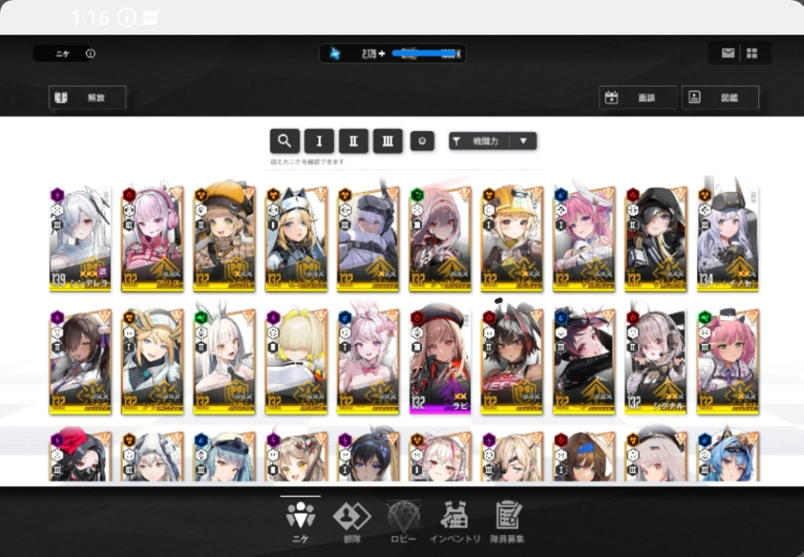
Task: Expand the sort arrow beside 戦闘力
Action: pos(523,141)
